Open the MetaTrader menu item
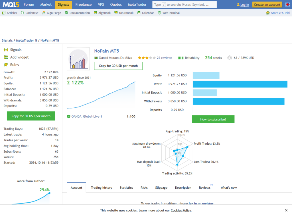This screenshot has width=292, height=216. [137, 5]
